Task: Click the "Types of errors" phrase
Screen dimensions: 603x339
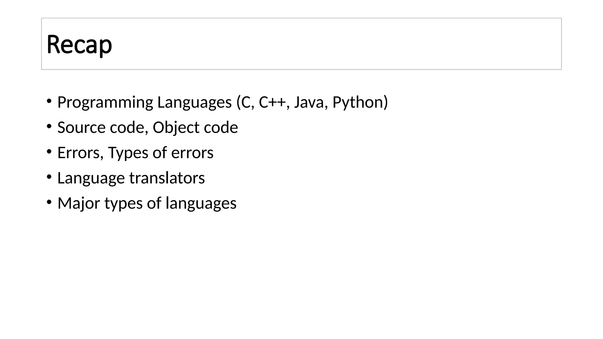Action: pos(160,153)
